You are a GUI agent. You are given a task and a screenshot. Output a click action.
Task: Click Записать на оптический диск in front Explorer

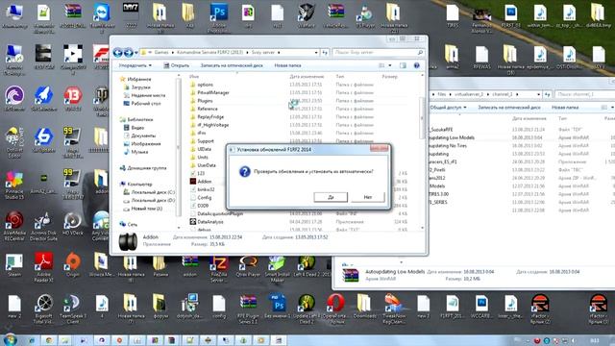[232, 65]
